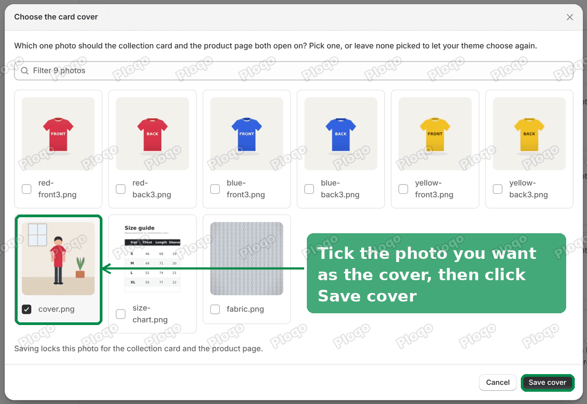Image resolution: width=587 pixels, height=404 pixels.
Task: Select the grey fabric texture thumbnail
Action: click(x=247, y=259)
